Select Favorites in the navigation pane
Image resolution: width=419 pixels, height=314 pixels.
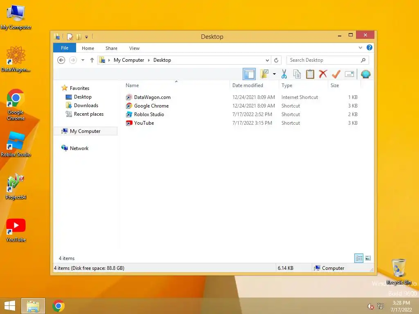[x=79, y=88]
